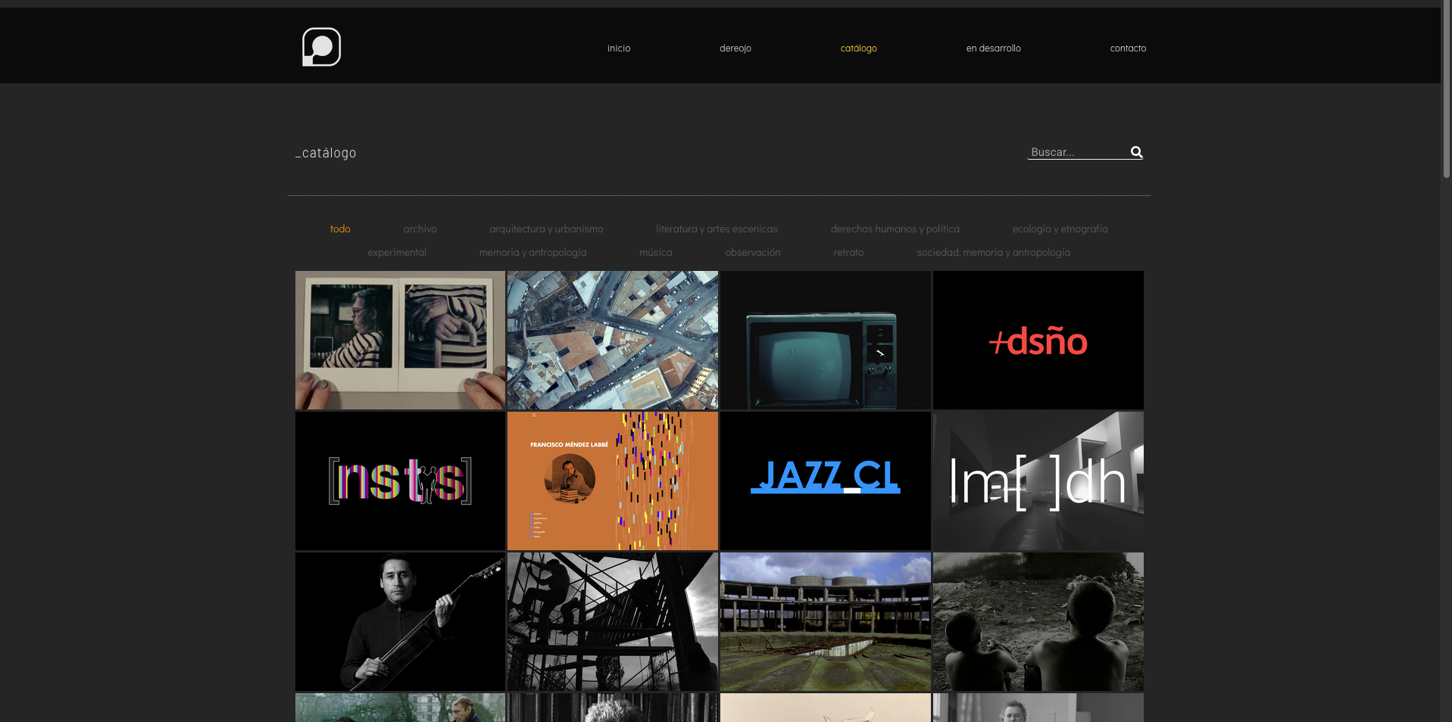This screenshot has height=722, width=1452.
Task: Filter catalog by archivo
Action: [x=420, y=229]
